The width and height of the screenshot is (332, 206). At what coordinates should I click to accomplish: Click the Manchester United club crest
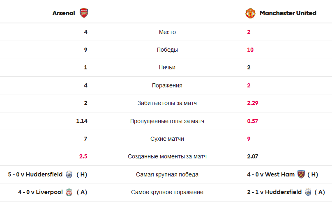tap(251, 13)
